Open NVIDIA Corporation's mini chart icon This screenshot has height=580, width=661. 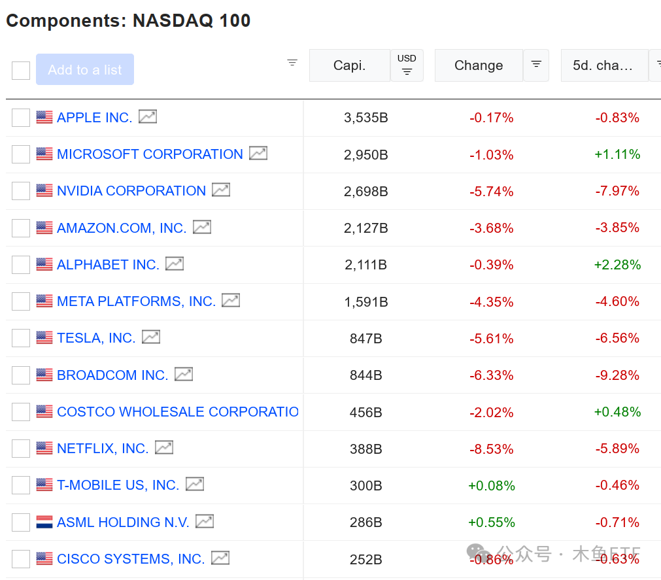[x=221, y=190]
